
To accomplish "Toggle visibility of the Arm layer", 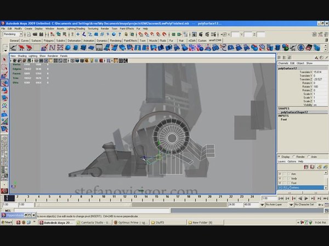I will (x=280, y=173).
